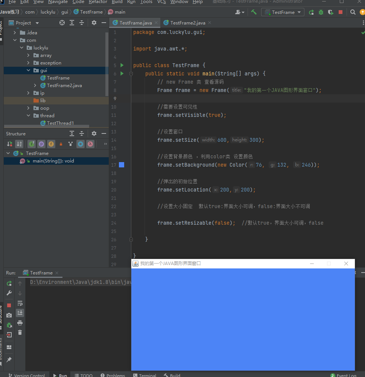Pin the Run tab
Screen dimensions: 365x377
[x=9, y=360]
